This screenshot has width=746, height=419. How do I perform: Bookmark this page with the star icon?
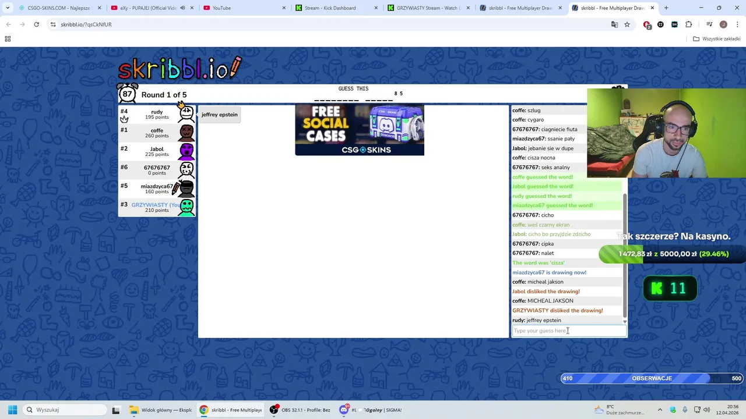[627, 24]
